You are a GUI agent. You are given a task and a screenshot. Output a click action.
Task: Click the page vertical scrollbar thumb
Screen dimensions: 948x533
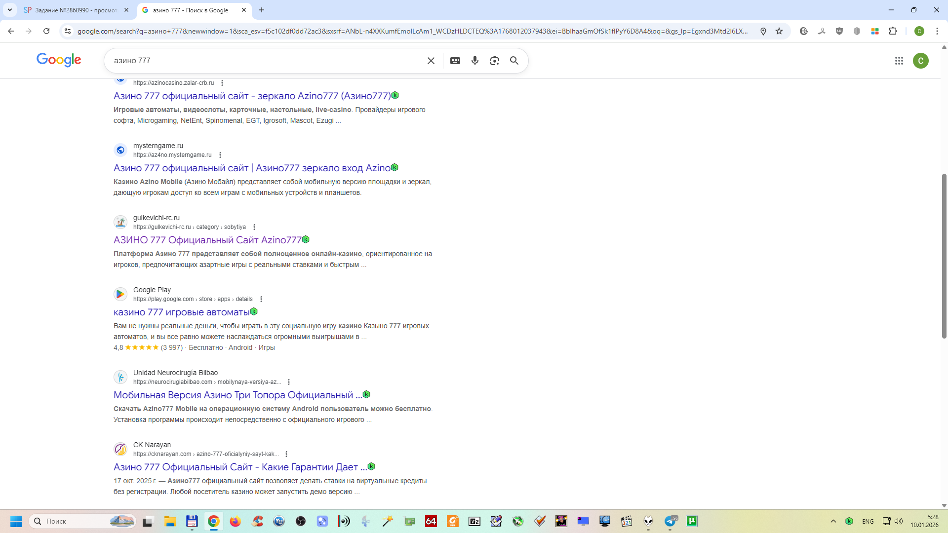(x=944, y=256)
